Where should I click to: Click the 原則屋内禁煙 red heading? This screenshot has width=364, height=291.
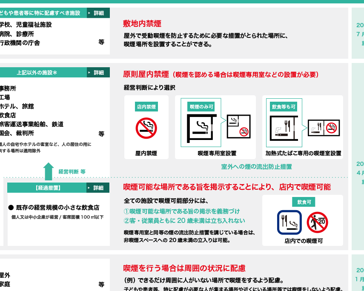point(146,74)
